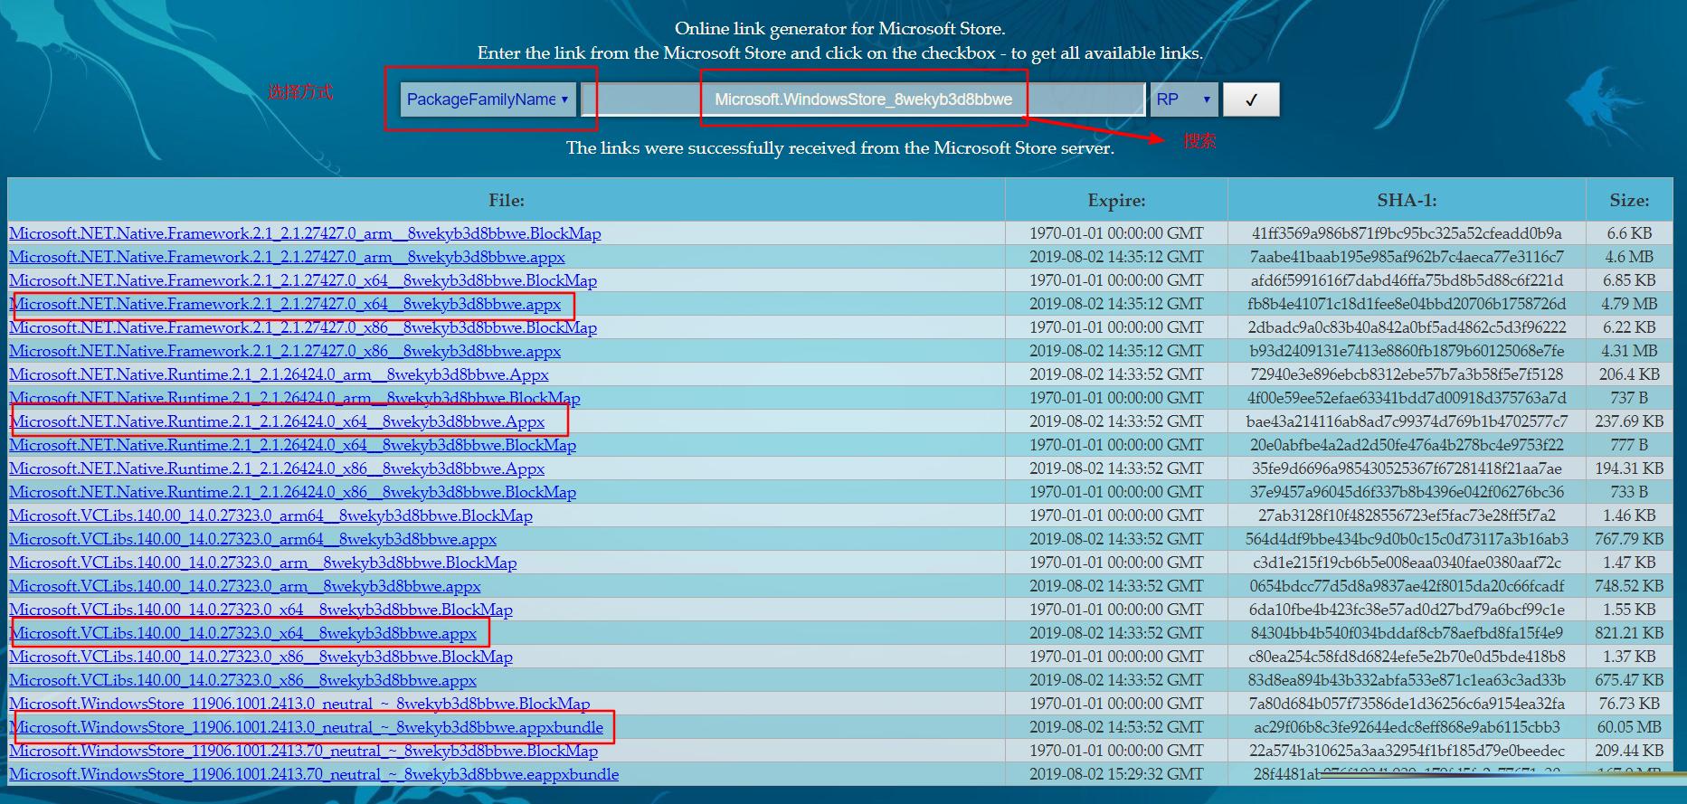
Task: Select SHA-1 hash ac29f06b8c3fe92644edc8eff868e9ab6115cbb3
Action: pos(1407,727)
